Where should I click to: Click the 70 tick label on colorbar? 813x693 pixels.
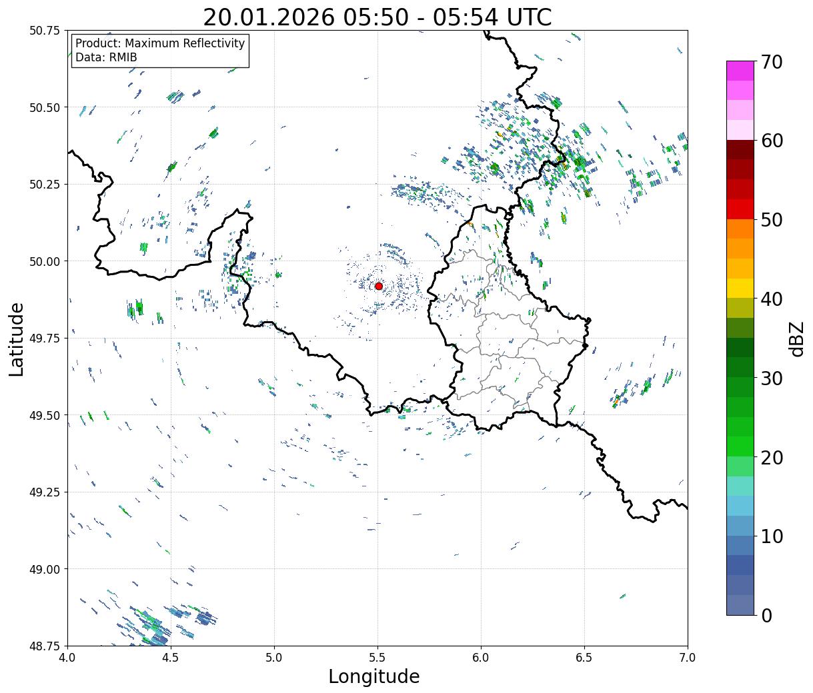point(770,62)
